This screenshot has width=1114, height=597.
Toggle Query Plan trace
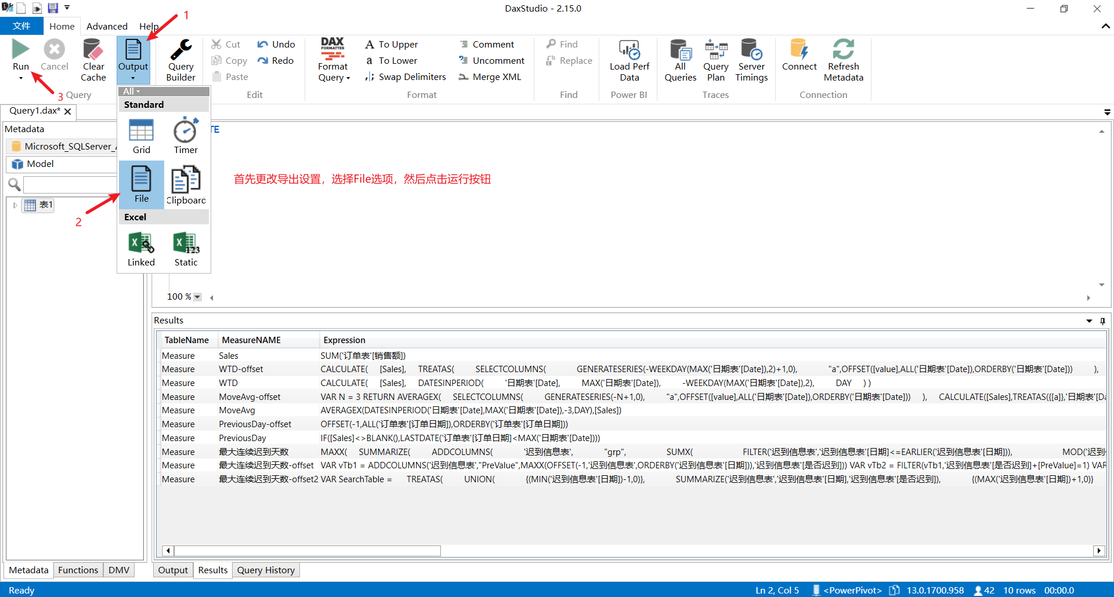tap(716, 60)
